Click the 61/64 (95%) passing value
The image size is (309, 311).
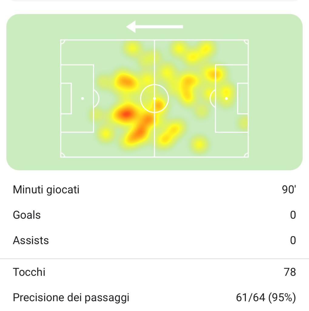266,297
